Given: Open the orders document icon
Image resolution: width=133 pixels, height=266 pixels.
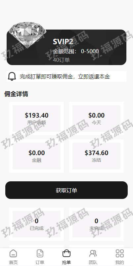Looking at the screenshot, I should point(40,253).
